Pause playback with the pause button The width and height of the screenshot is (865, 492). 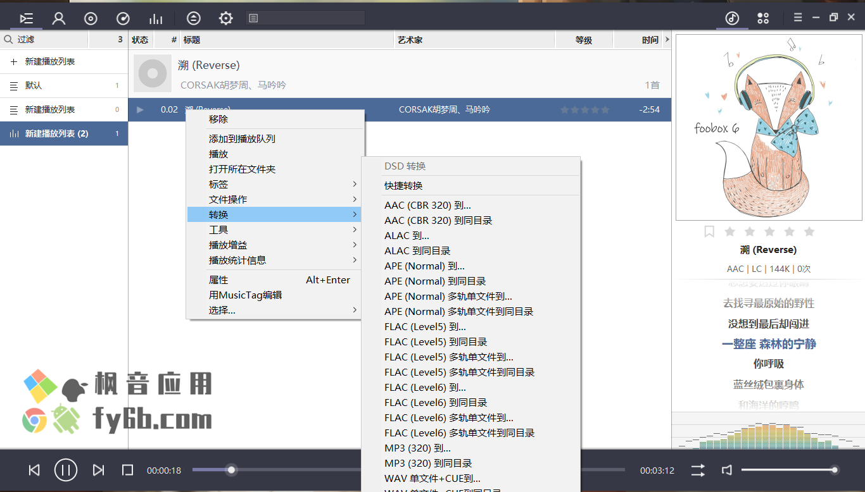[x=66, y=470]
